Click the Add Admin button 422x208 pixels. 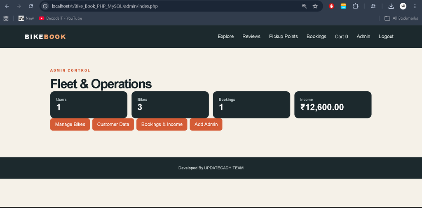pyautogui.click(x=206, y=125)
